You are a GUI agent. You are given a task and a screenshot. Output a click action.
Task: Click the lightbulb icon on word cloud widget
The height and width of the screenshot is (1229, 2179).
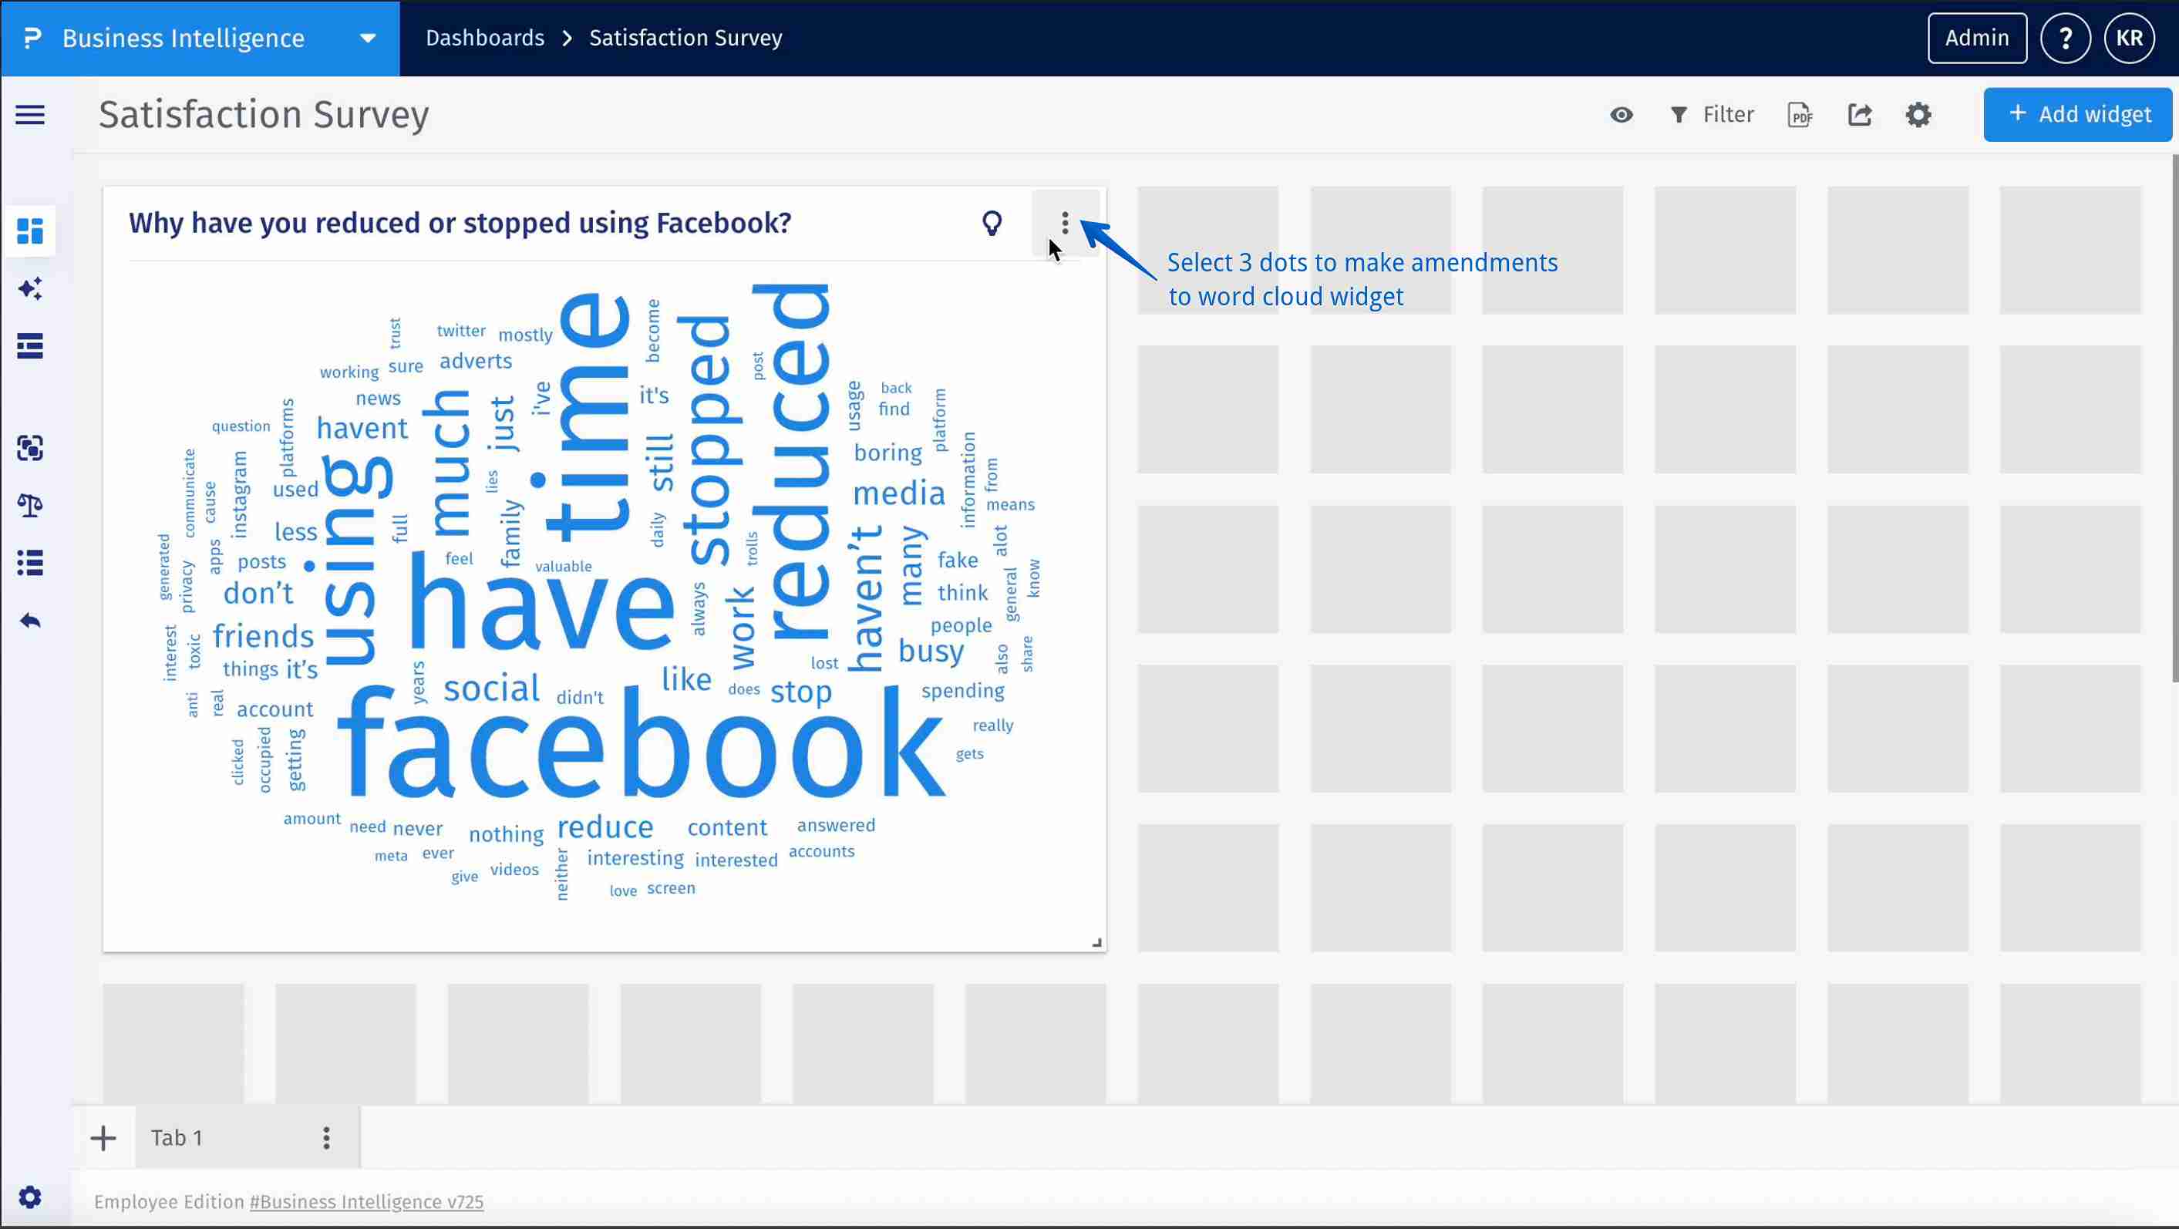[992, 224]
